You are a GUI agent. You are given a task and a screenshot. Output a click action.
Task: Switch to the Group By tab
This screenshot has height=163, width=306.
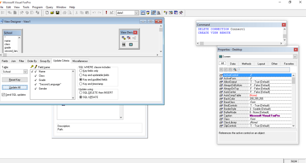click(x=45, y=61)
